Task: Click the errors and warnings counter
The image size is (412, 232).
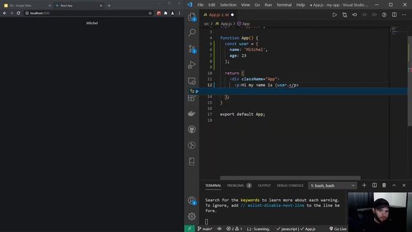Action: click(x=234, y=229)
